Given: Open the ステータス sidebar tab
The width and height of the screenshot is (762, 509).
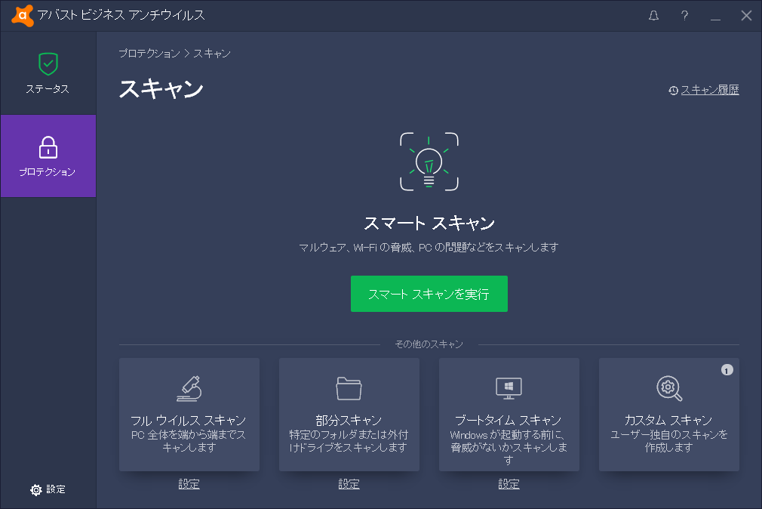Looking at the screenshot, I should (48, 73).
